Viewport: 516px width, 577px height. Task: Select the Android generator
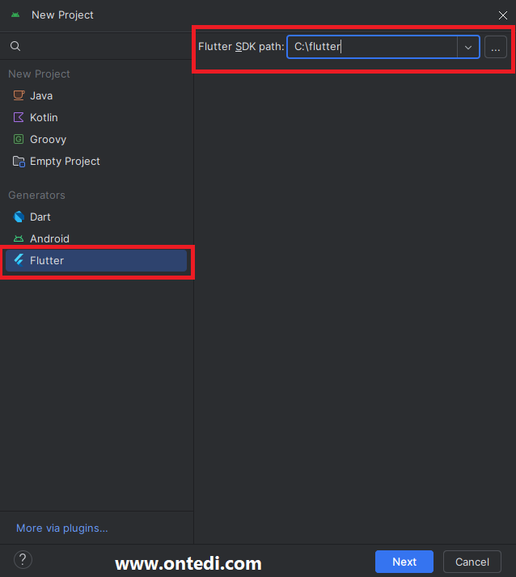point(95,238)
